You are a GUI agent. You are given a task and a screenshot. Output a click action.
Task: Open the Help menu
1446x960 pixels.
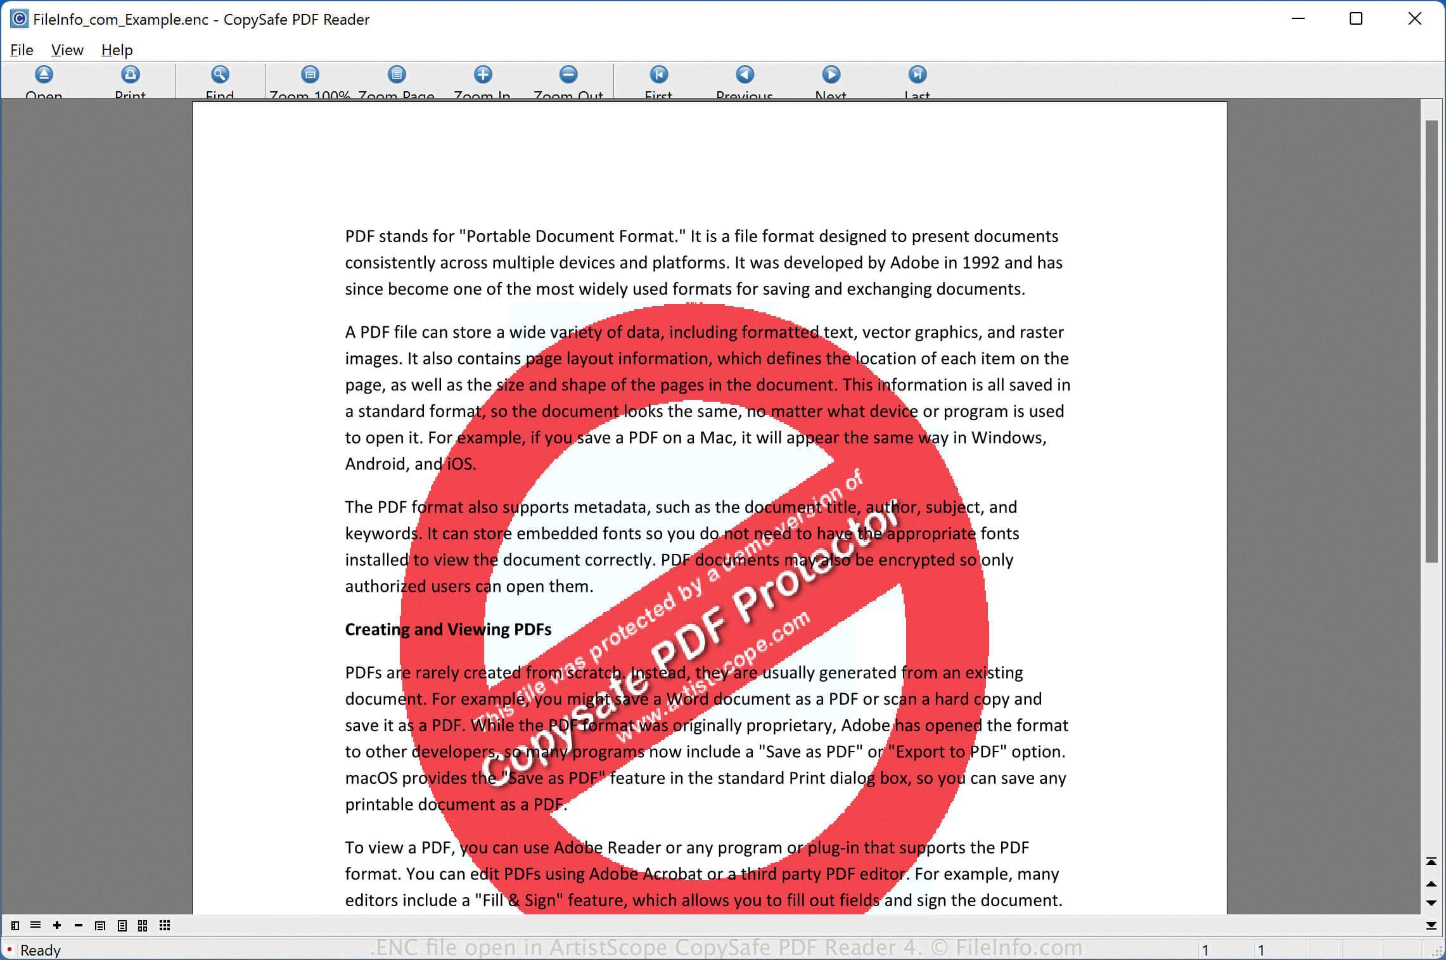(117, 50)
